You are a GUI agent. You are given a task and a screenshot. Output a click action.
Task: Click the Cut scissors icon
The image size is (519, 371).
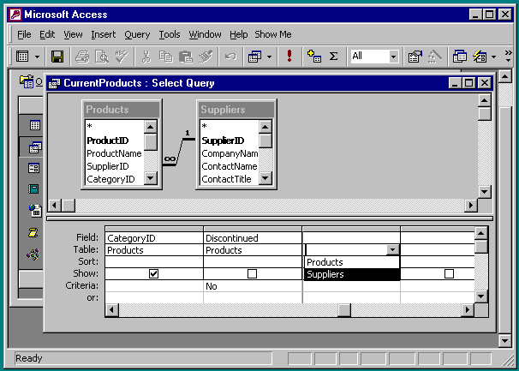click(x=146, y=57)
